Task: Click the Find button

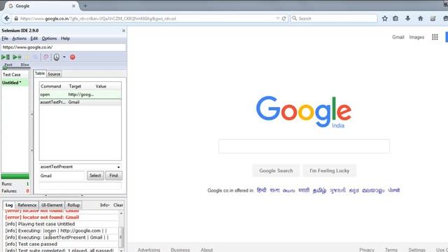Action: click(113, 176)
